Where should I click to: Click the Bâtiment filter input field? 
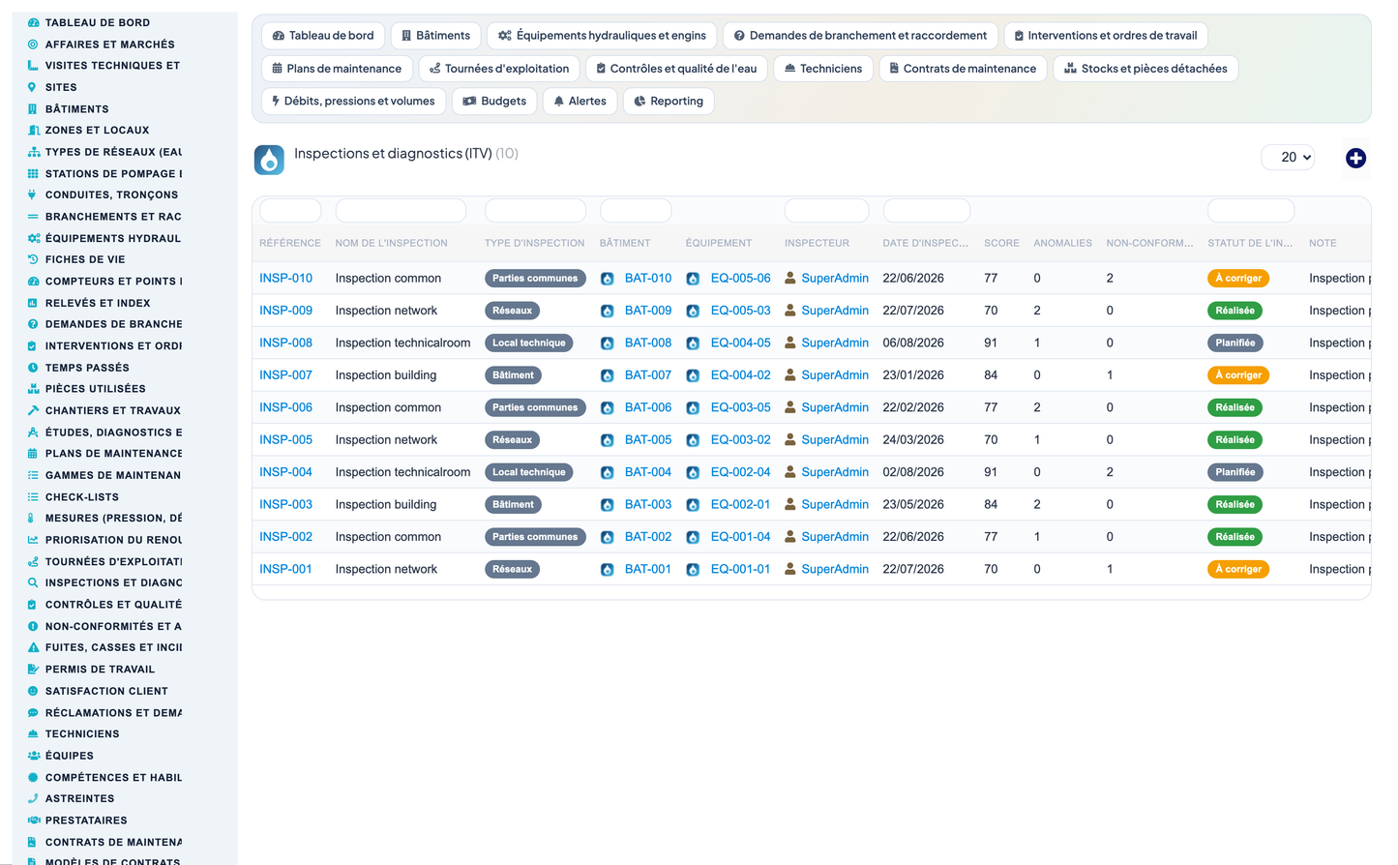point(636,210)
